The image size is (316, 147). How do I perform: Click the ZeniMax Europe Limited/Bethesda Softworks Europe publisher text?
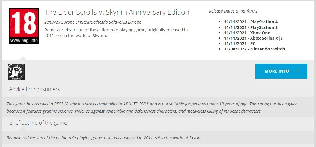tap(93, 22)
